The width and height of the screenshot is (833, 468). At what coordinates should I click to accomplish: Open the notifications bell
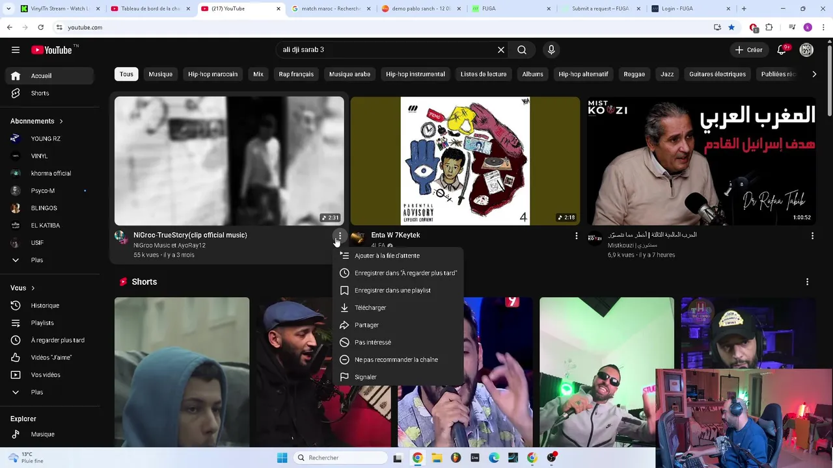(782, 50)
